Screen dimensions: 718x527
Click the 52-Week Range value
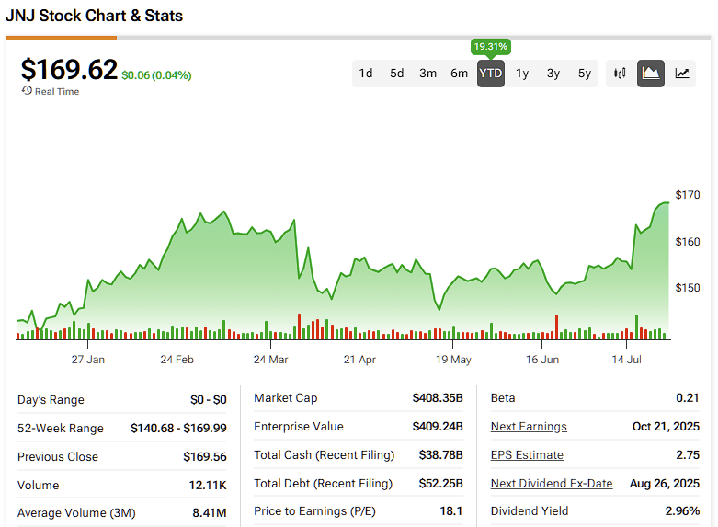coord(178,428)
